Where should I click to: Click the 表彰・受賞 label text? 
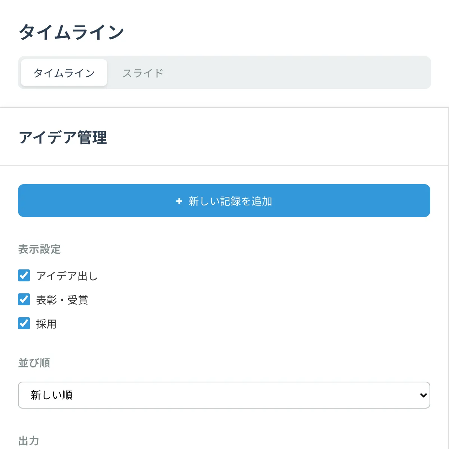[62, 300]
